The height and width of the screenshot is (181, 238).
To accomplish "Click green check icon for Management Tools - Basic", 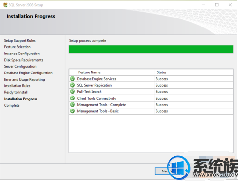I will coord(73,111).
